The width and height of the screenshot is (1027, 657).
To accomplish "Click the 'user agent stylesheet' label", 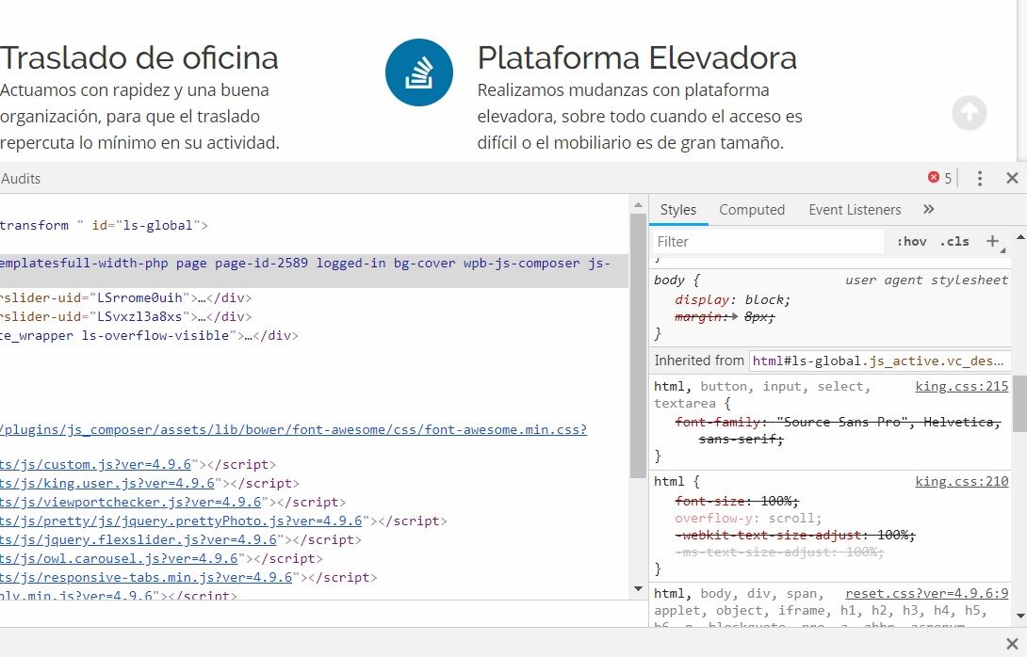I will tap(926, 280).
